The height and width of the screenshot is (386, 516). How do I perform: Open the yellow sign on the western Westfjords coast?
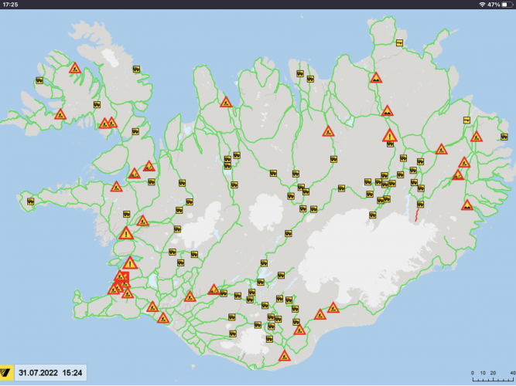[39, 80]
